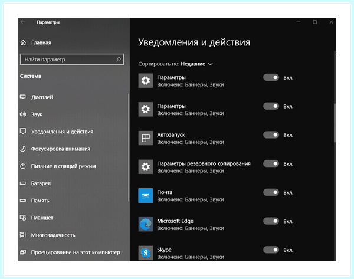This screenshot has width=354, height=279.
Task: Turn off notifications for the first Параметры entry
Action: click(x=271, y=77)
